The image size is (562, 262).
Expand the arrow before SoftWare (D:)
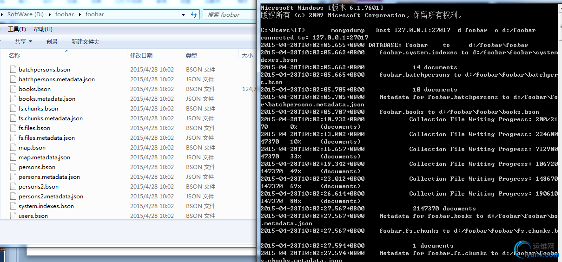[3, 14]
